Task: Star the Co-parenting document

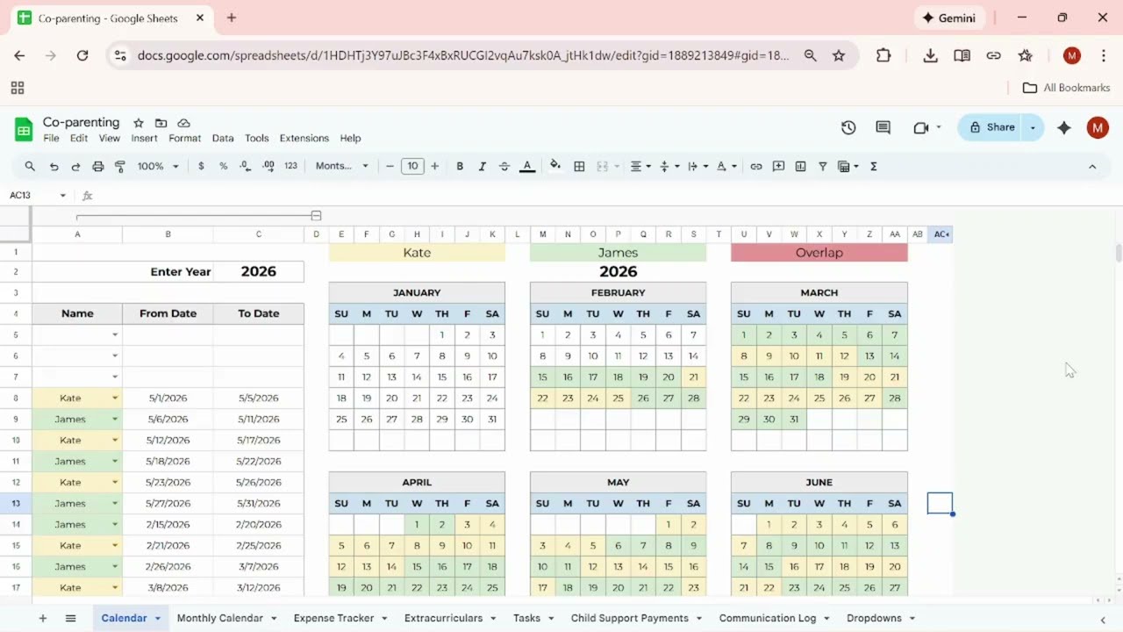Action: 138,123
